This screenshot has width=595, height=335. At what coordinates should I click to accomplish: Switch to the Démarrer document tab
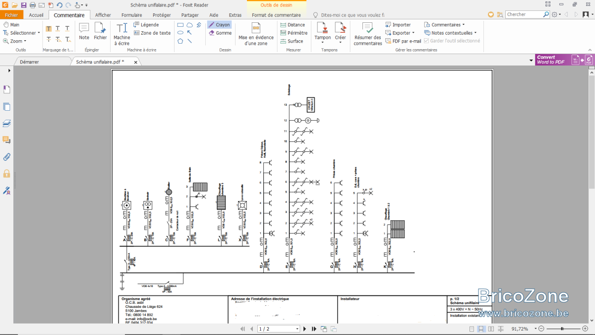point(29,62)
